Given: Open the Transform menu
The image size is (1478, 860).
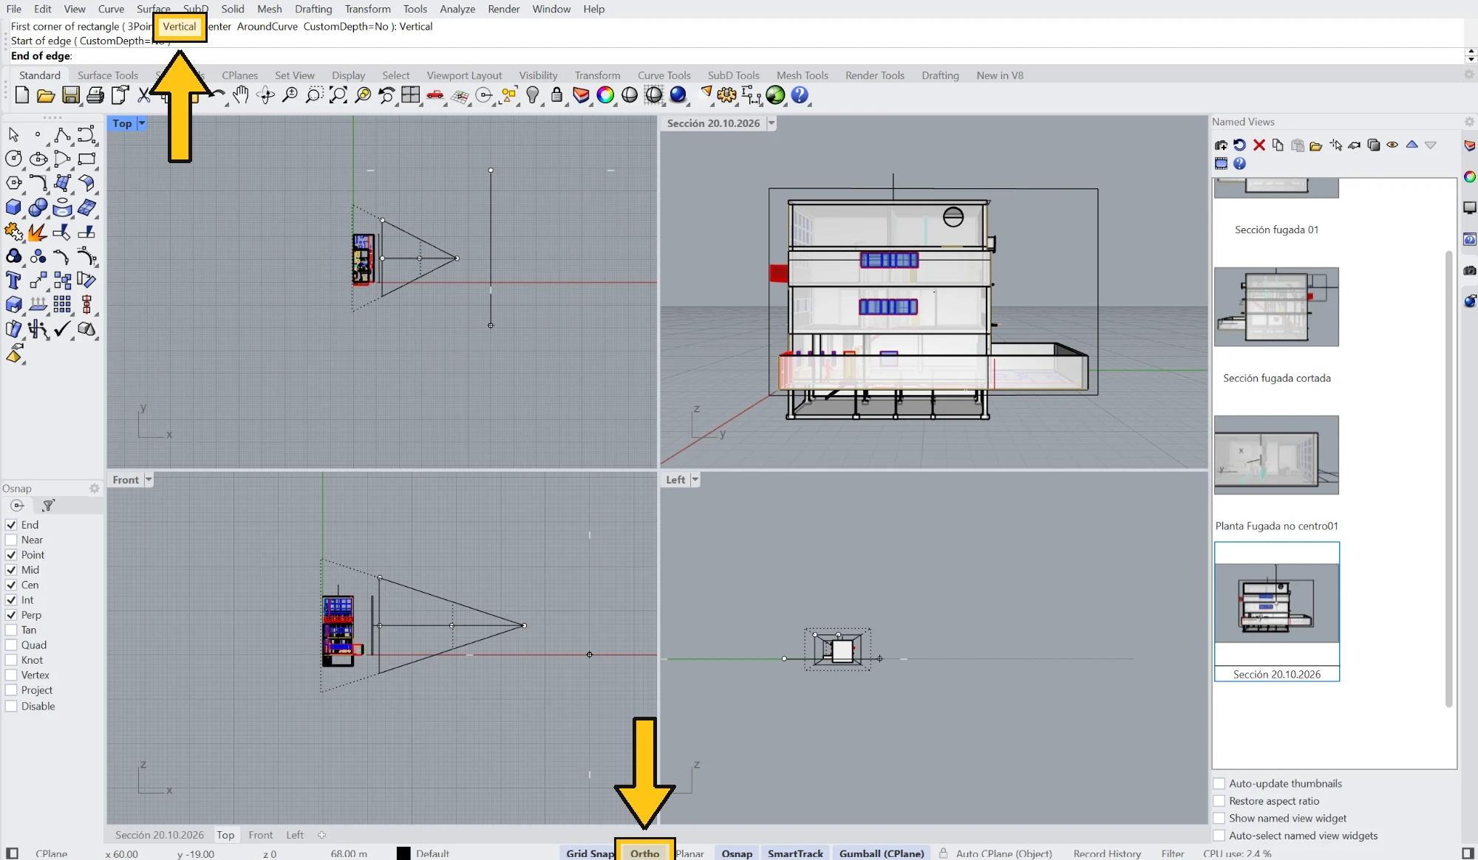Looking at the screenshot, I should click(367, 9).
